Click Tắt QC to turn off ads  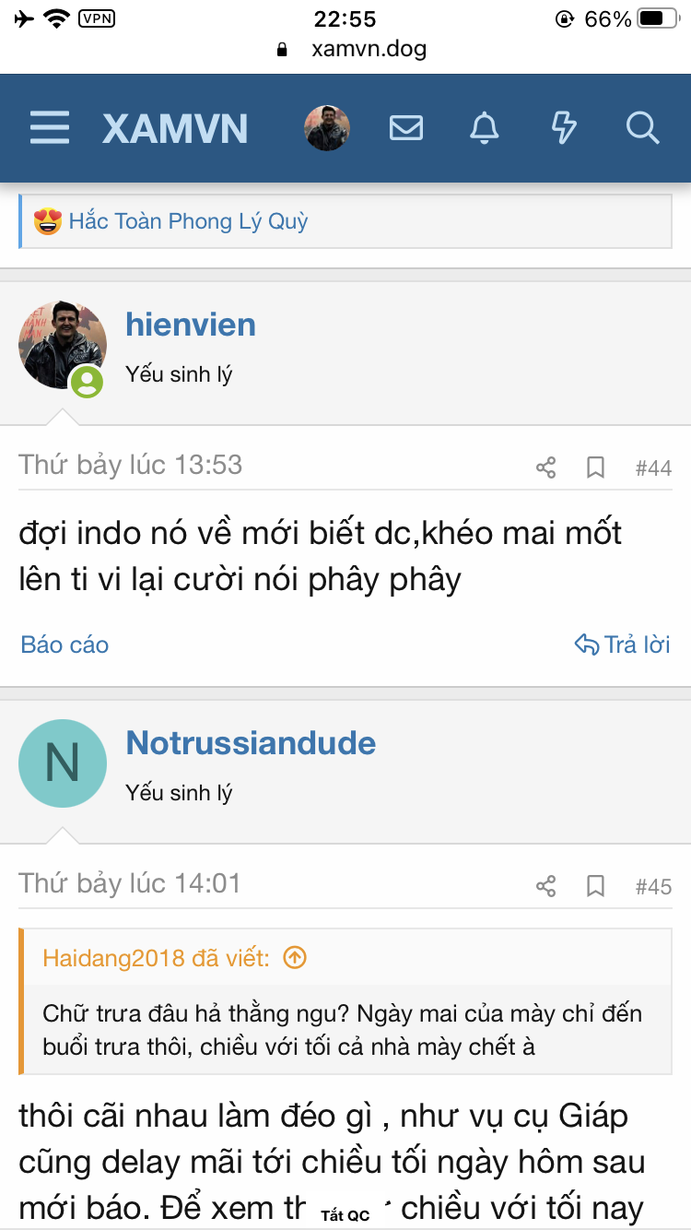[345, 1215]
